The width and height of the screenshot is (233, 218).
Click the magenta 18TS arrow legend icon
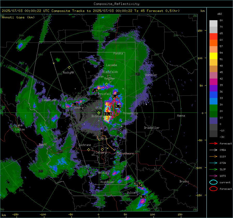(213, 176)
